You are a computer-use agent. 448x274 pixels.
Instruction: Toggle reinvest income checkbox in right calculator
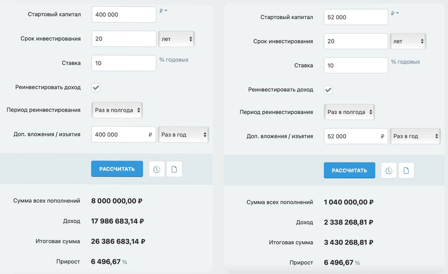[x=328, y=90]
